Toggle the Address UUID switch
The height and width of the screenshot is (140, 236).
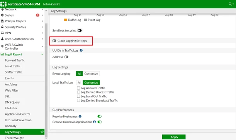tap(66, 57)
